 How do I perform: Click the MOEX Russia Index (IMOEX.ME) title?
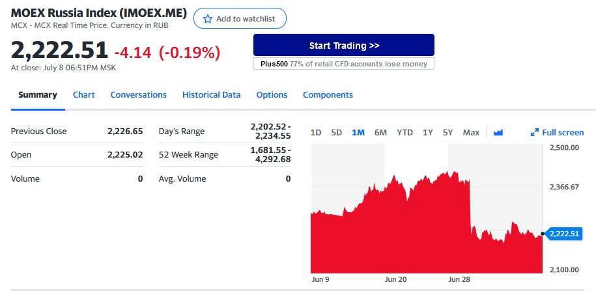99,13
